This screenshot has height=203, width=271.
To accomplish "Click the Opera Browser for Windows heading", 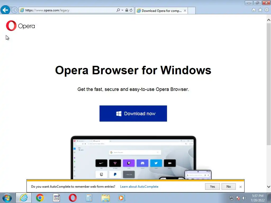I will point(133,70).
